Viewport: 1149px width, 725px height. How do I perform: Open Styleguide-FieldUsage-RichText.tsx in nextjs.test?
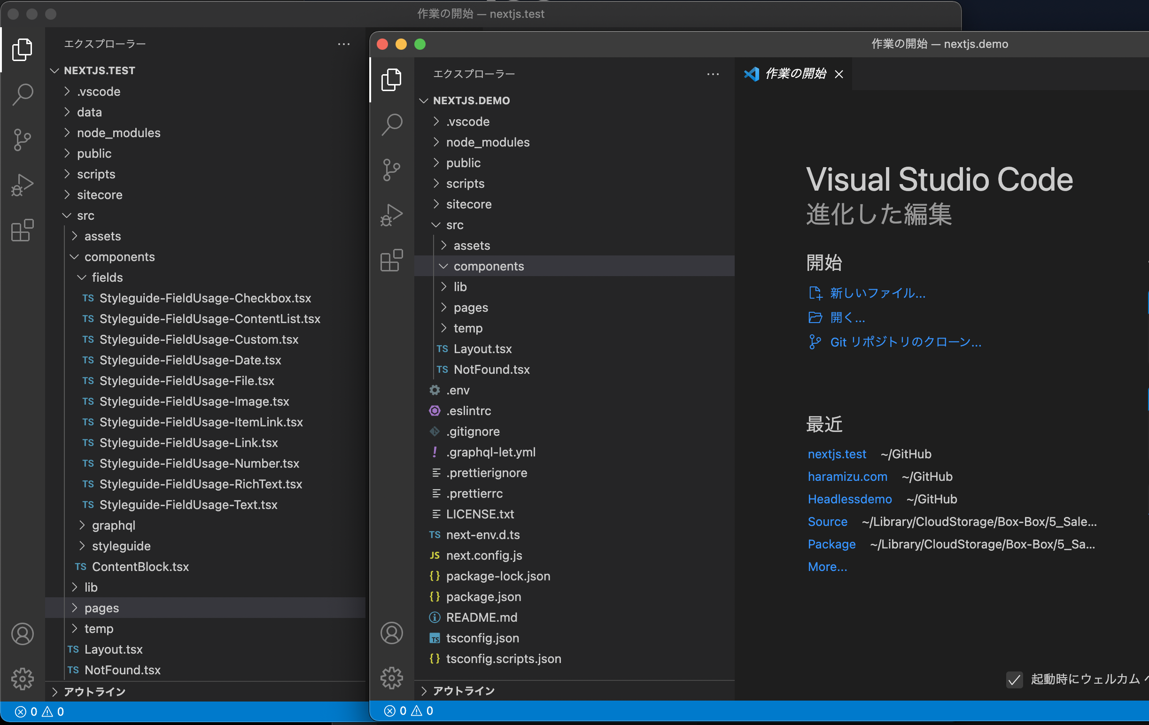pyautogui.click(x=206, y=484)
